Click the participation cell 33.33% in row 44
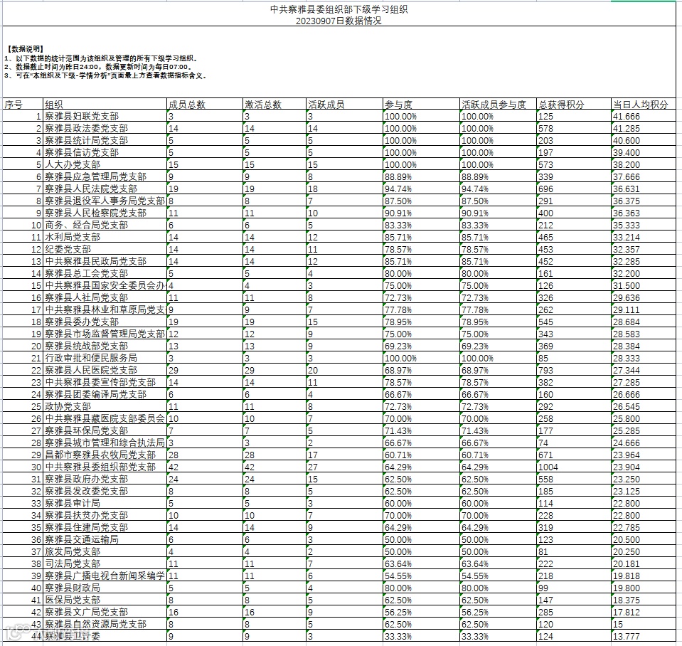The width and height of the screenshot is (682, 646). click(x=421, y=637)
